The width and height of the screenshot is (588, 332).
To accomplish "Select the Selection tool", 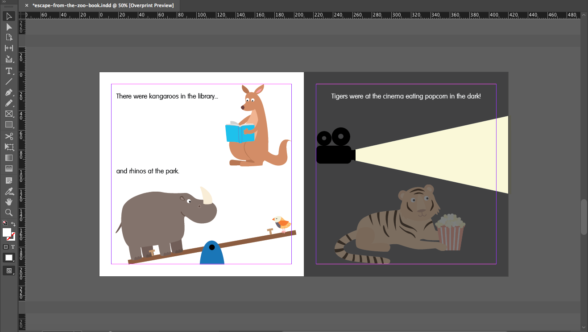I will coord(9,16).
